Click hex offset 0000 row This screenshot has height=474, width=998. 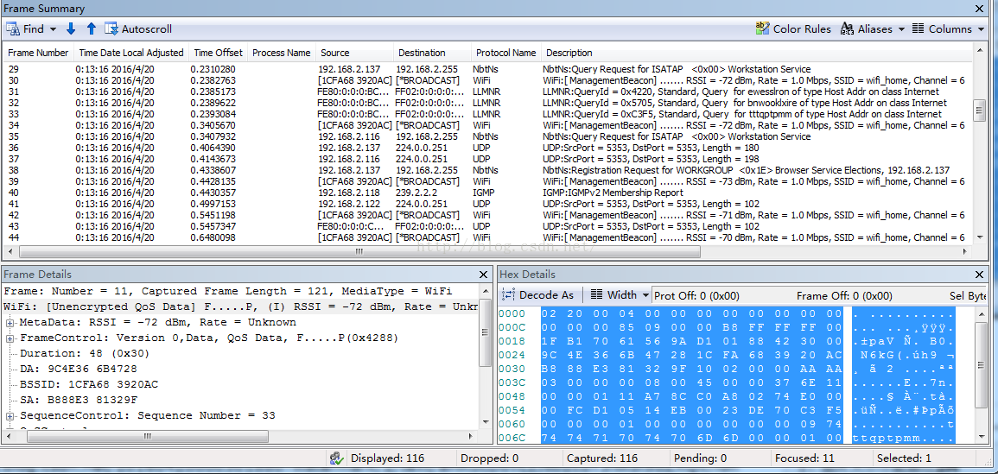728,313
